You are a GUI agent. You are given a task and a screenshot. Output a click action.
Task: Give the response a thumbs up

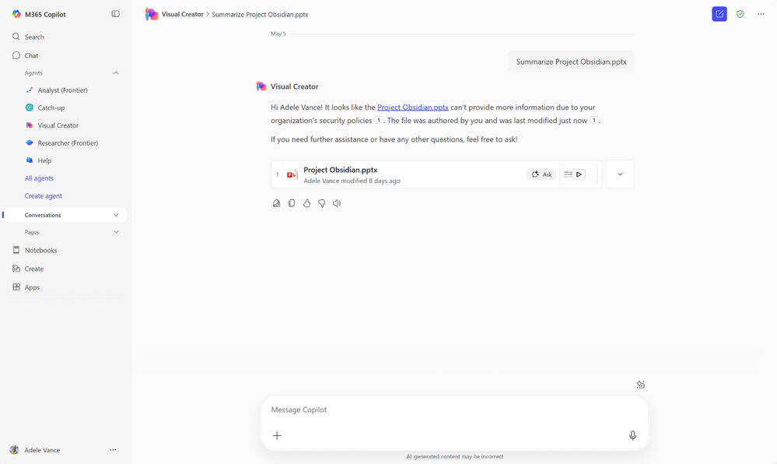[306, 203]
